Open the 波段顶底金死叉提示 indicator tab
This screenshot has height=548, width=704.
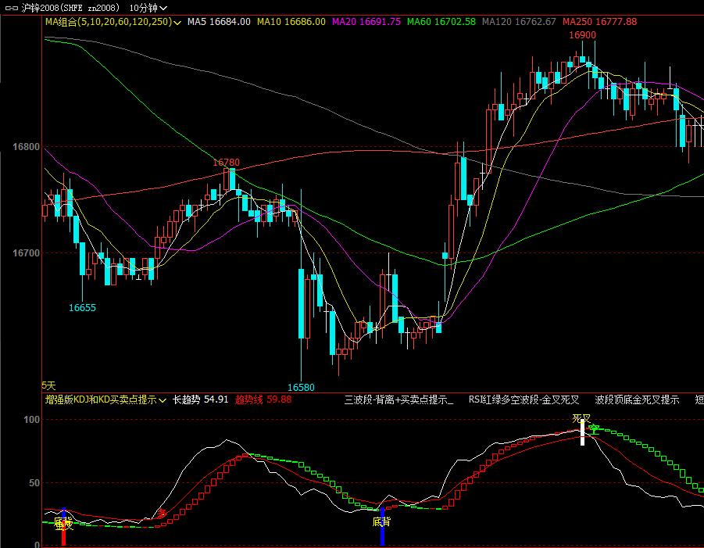click(x=637, y=399)
